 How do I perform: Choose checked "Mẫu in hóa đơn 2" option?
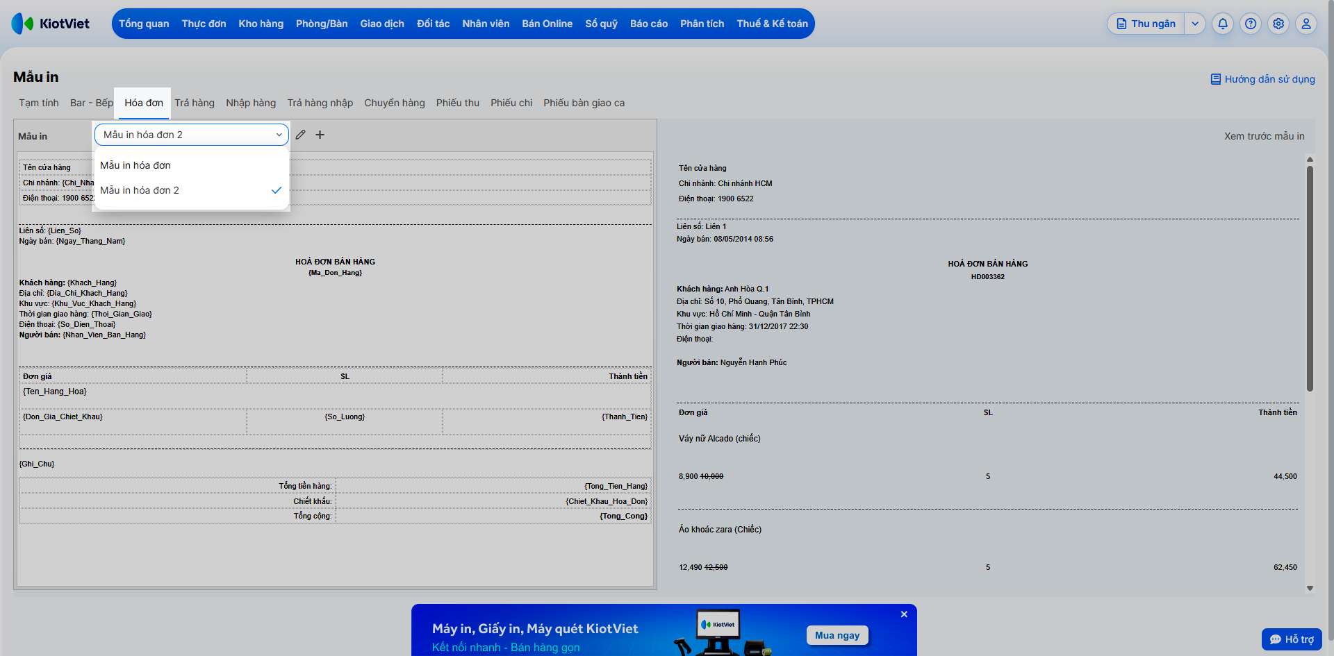[x=191, y=190]
